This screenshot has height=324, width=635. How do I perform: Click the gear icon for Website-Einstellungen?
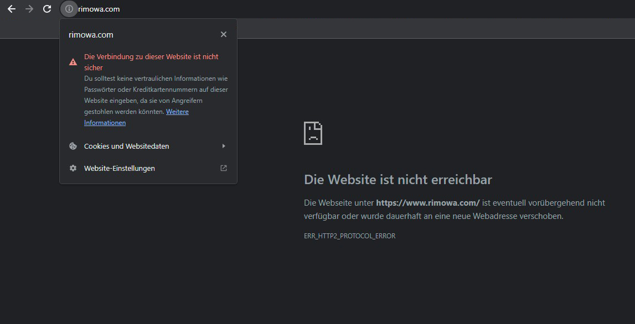73,168
